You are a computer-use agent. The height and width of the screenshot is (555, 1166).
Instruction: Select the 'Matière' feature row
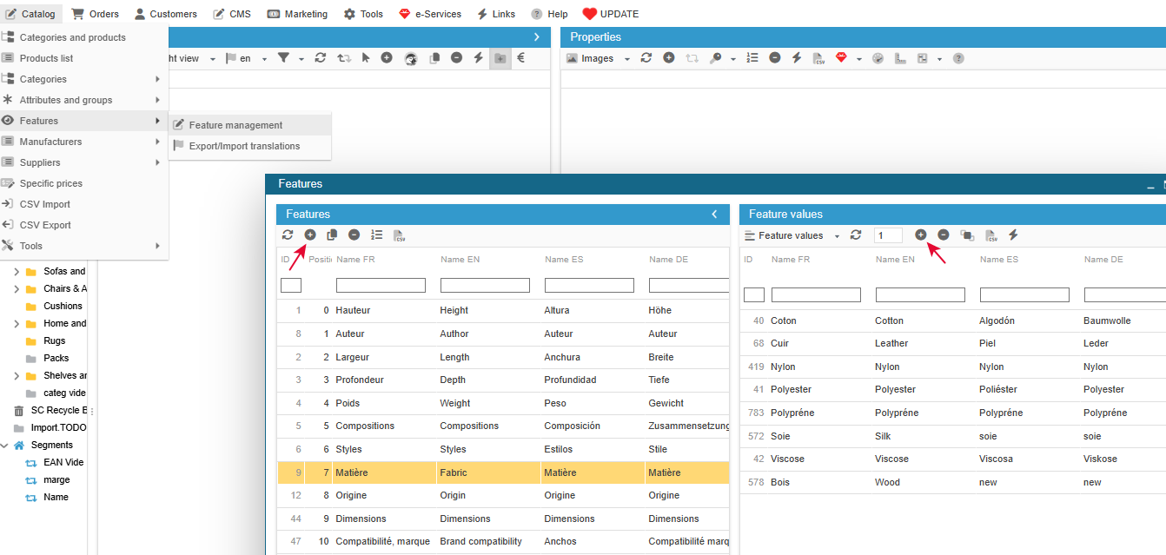point(503,472)
